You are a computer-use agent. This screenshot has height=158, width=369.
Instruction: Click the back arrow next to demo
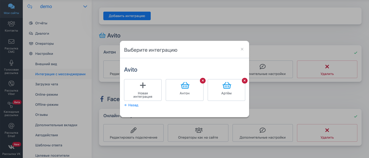coord(30,6)
